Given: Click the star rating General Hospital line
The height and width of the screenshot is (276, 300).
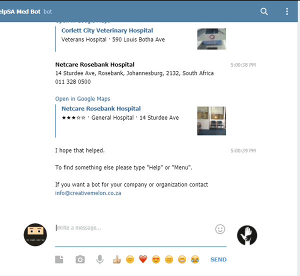Looking at the screenshot, I should (x=120, y=117).
